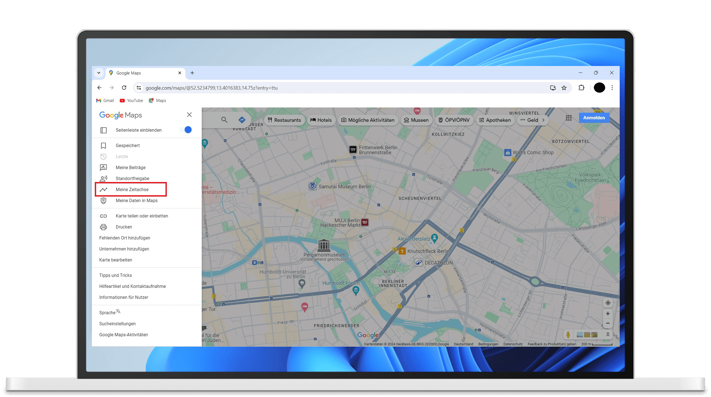
Task: Select Apotheken category chip
Action: (x=495, y=120)
